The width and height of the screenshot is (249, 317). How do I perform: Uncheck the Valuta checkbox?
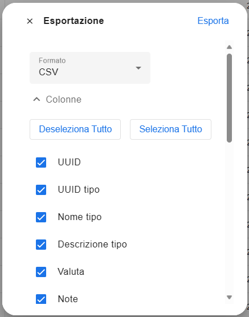click(x=41, y=272)
